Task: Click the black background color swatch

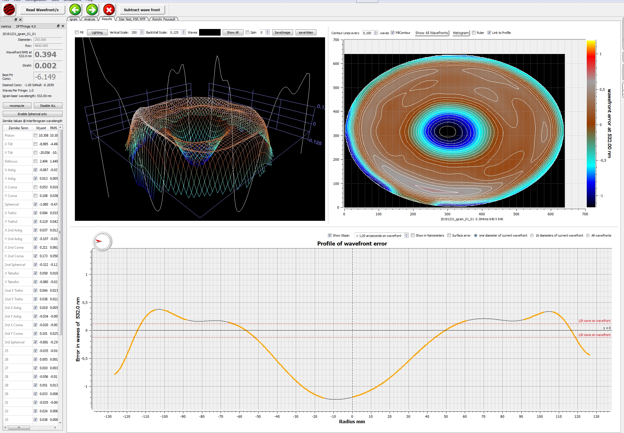Action: pos(210,32)
